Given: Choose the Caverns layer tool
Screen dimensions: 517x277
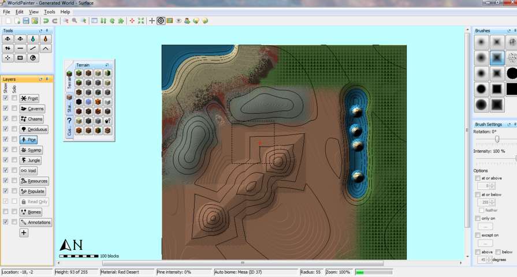Looking at the screenshot, I should click(32, 108).
